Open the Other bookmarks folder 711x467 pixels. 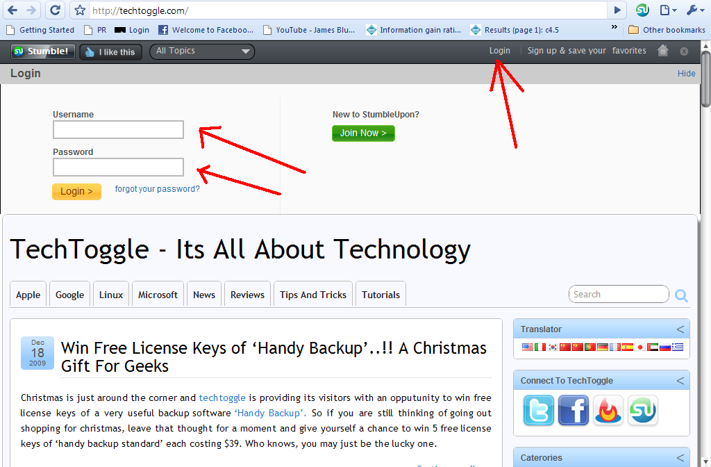667,30
